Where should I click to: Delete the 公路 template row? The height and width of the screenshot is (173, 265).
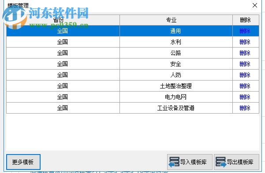[x=245, y=53]
